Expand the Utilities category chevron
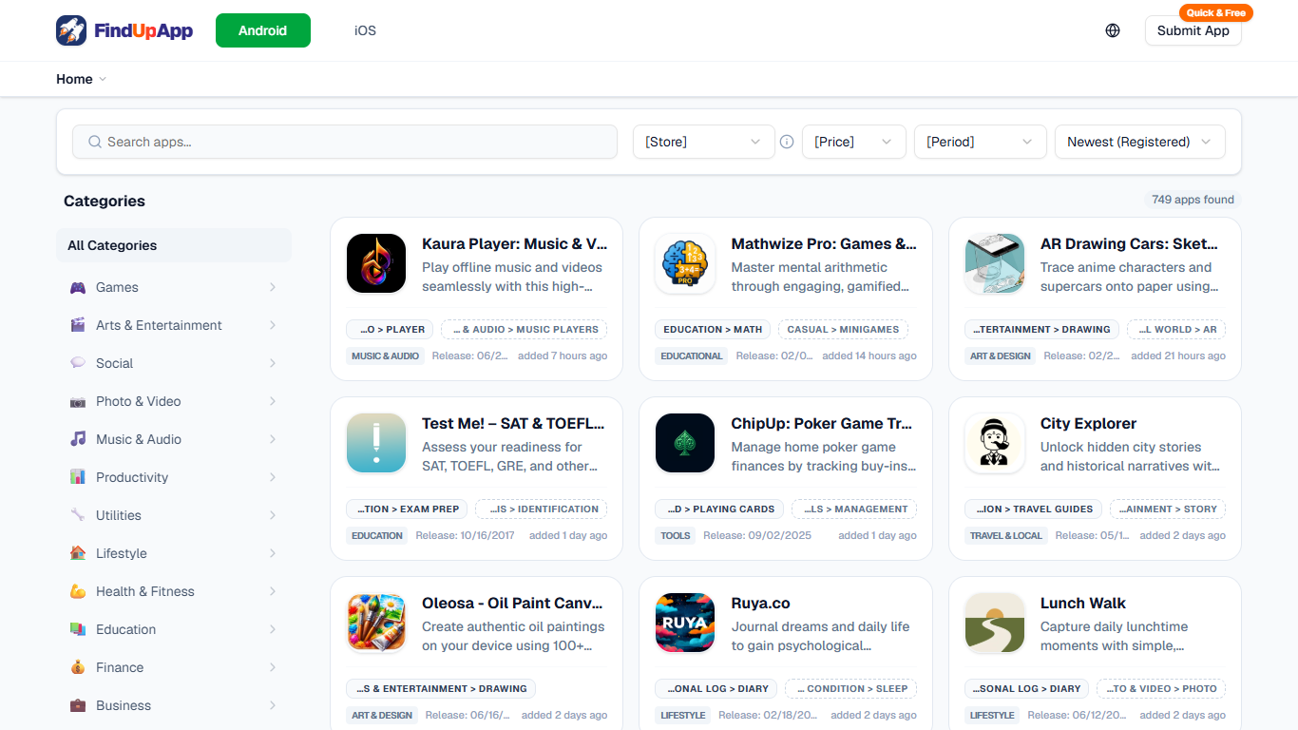 [273, 515]
